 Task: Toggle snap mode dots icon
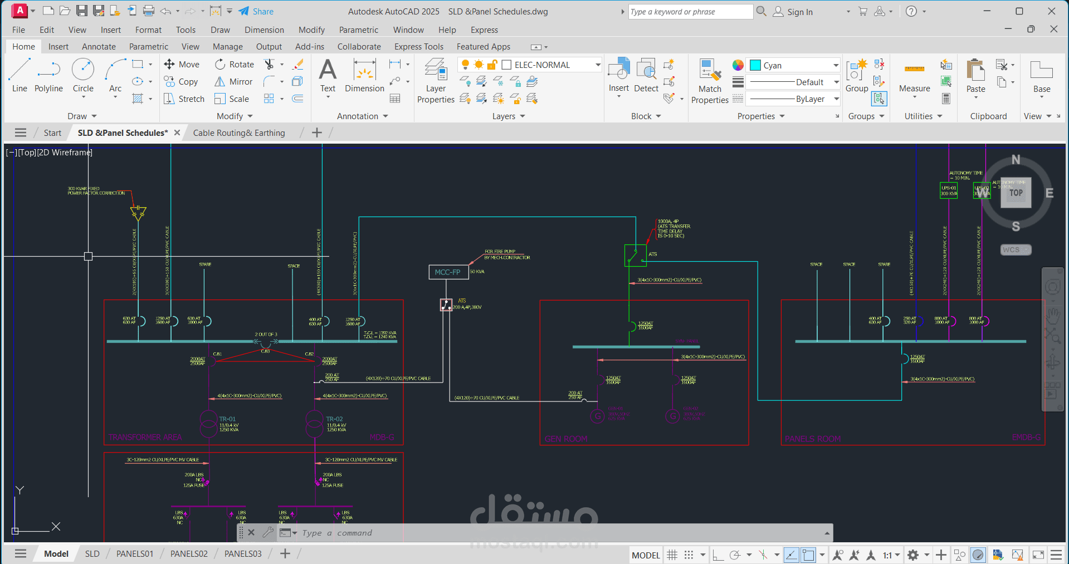coord(689,555)
